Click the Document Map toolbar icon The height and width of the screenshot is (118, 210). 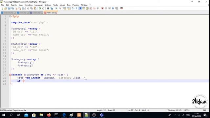87,9
